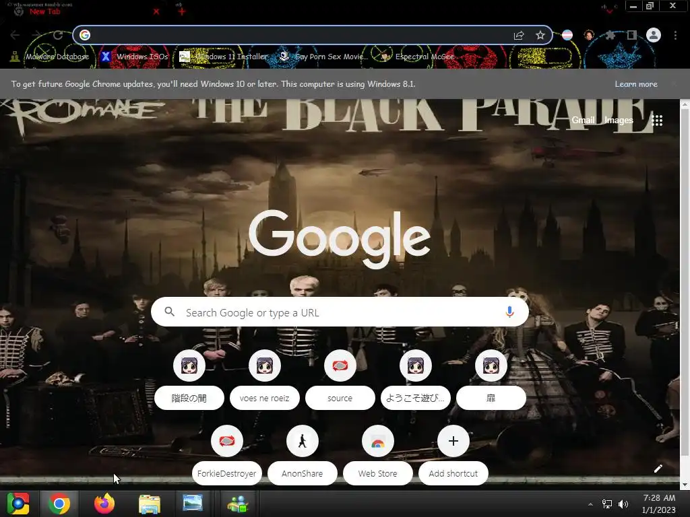Viewport: 690px width, 517px height.
Task: Click Learn more in the update notice
Action: pyautogui.click(x=636, y=84)
